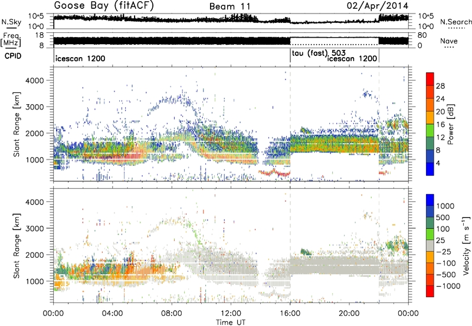The height and width of the screenshot is (326, 472).
Task: Click the '12:00' time axis label
Action: tap(231, 314)
